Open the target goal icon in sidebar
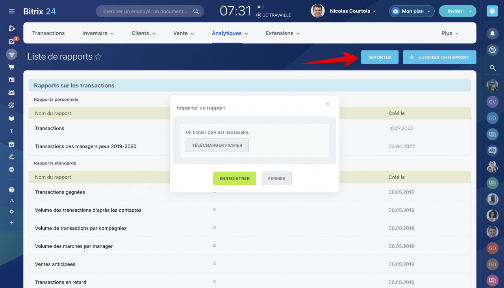This screenshot has height=288, width=504. coord(11,105)
